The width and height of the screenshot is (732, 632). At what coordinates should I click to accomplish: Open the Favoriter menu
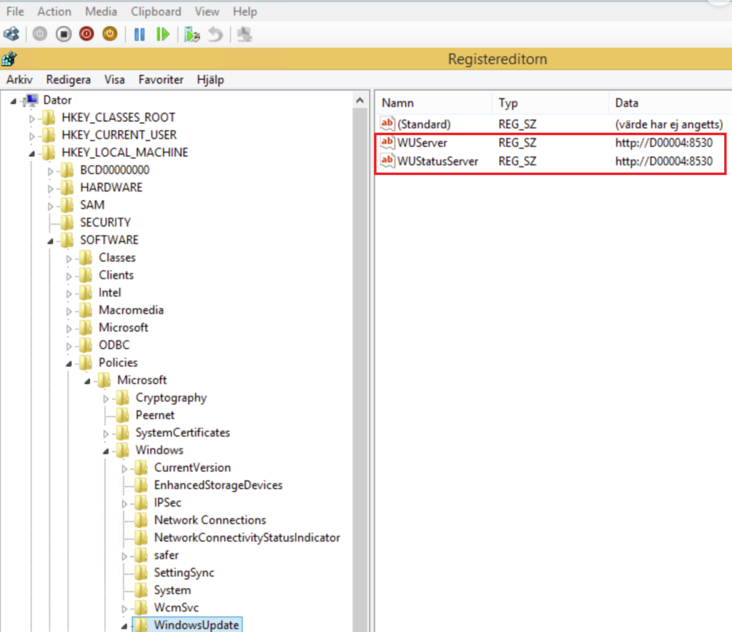click(x=161, y=80)
